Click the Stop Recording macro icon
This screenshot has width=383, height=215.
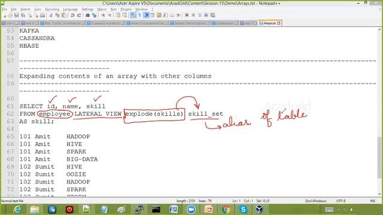[193, 16]
